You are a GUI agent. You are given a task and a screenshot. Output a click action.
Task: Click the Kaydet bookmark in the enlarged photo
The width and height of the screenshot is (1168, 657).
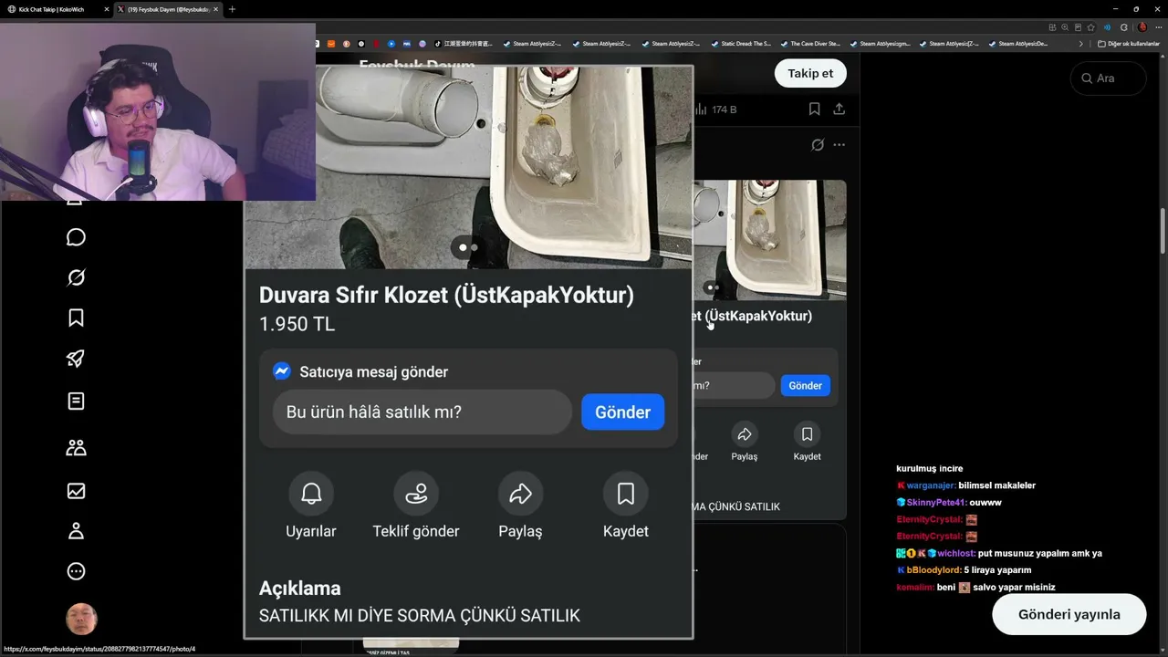click(626, 494)
